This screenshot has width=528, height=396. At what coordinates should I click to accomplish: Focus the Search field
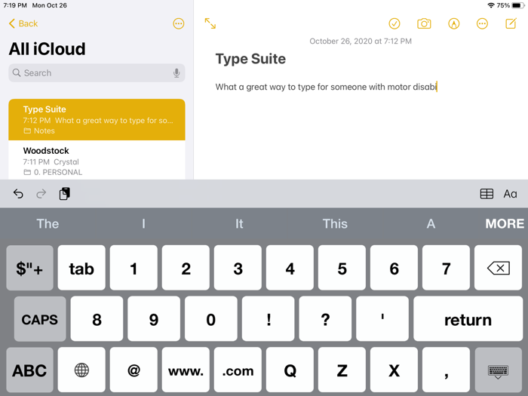(97, 72)
